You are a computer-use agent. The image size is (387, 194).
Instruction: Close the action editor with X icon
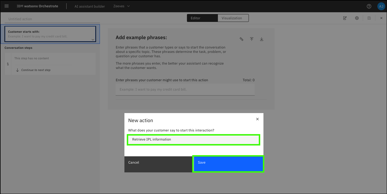pos(381,18)
